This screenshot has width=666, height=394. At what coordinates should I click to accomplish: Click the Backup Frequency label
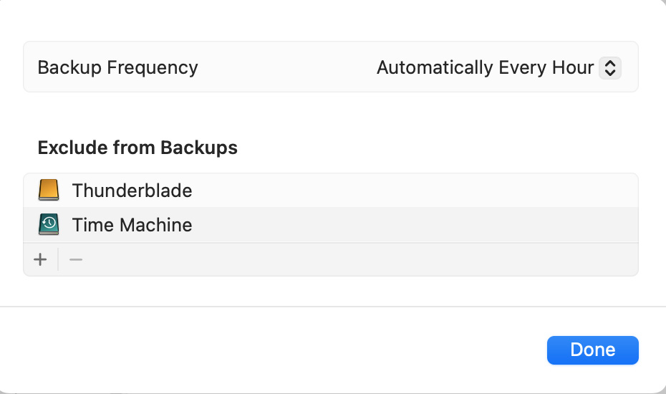pos(117,68)
